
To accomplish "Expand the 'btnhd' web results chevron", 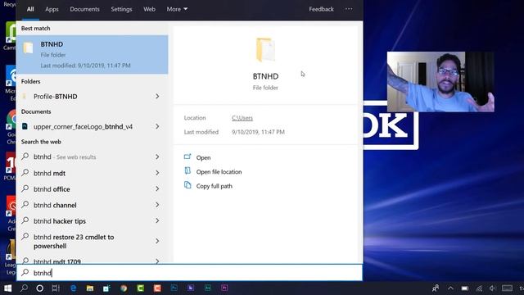I will click(157, 157).
